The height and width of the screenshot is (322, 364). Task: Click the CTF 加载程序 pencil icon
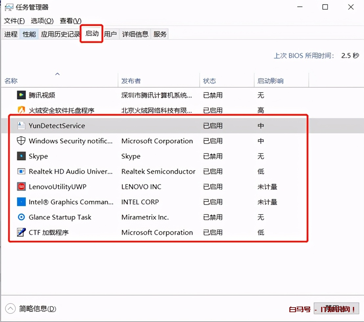pyautogui.click(x=20, y=232)
